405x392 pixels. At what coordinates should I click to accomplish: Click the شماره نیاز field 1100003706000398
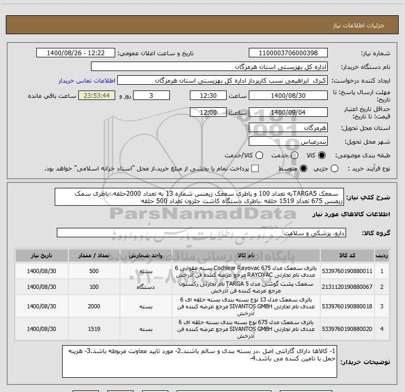pyautogui.click(x=288, y=53)
